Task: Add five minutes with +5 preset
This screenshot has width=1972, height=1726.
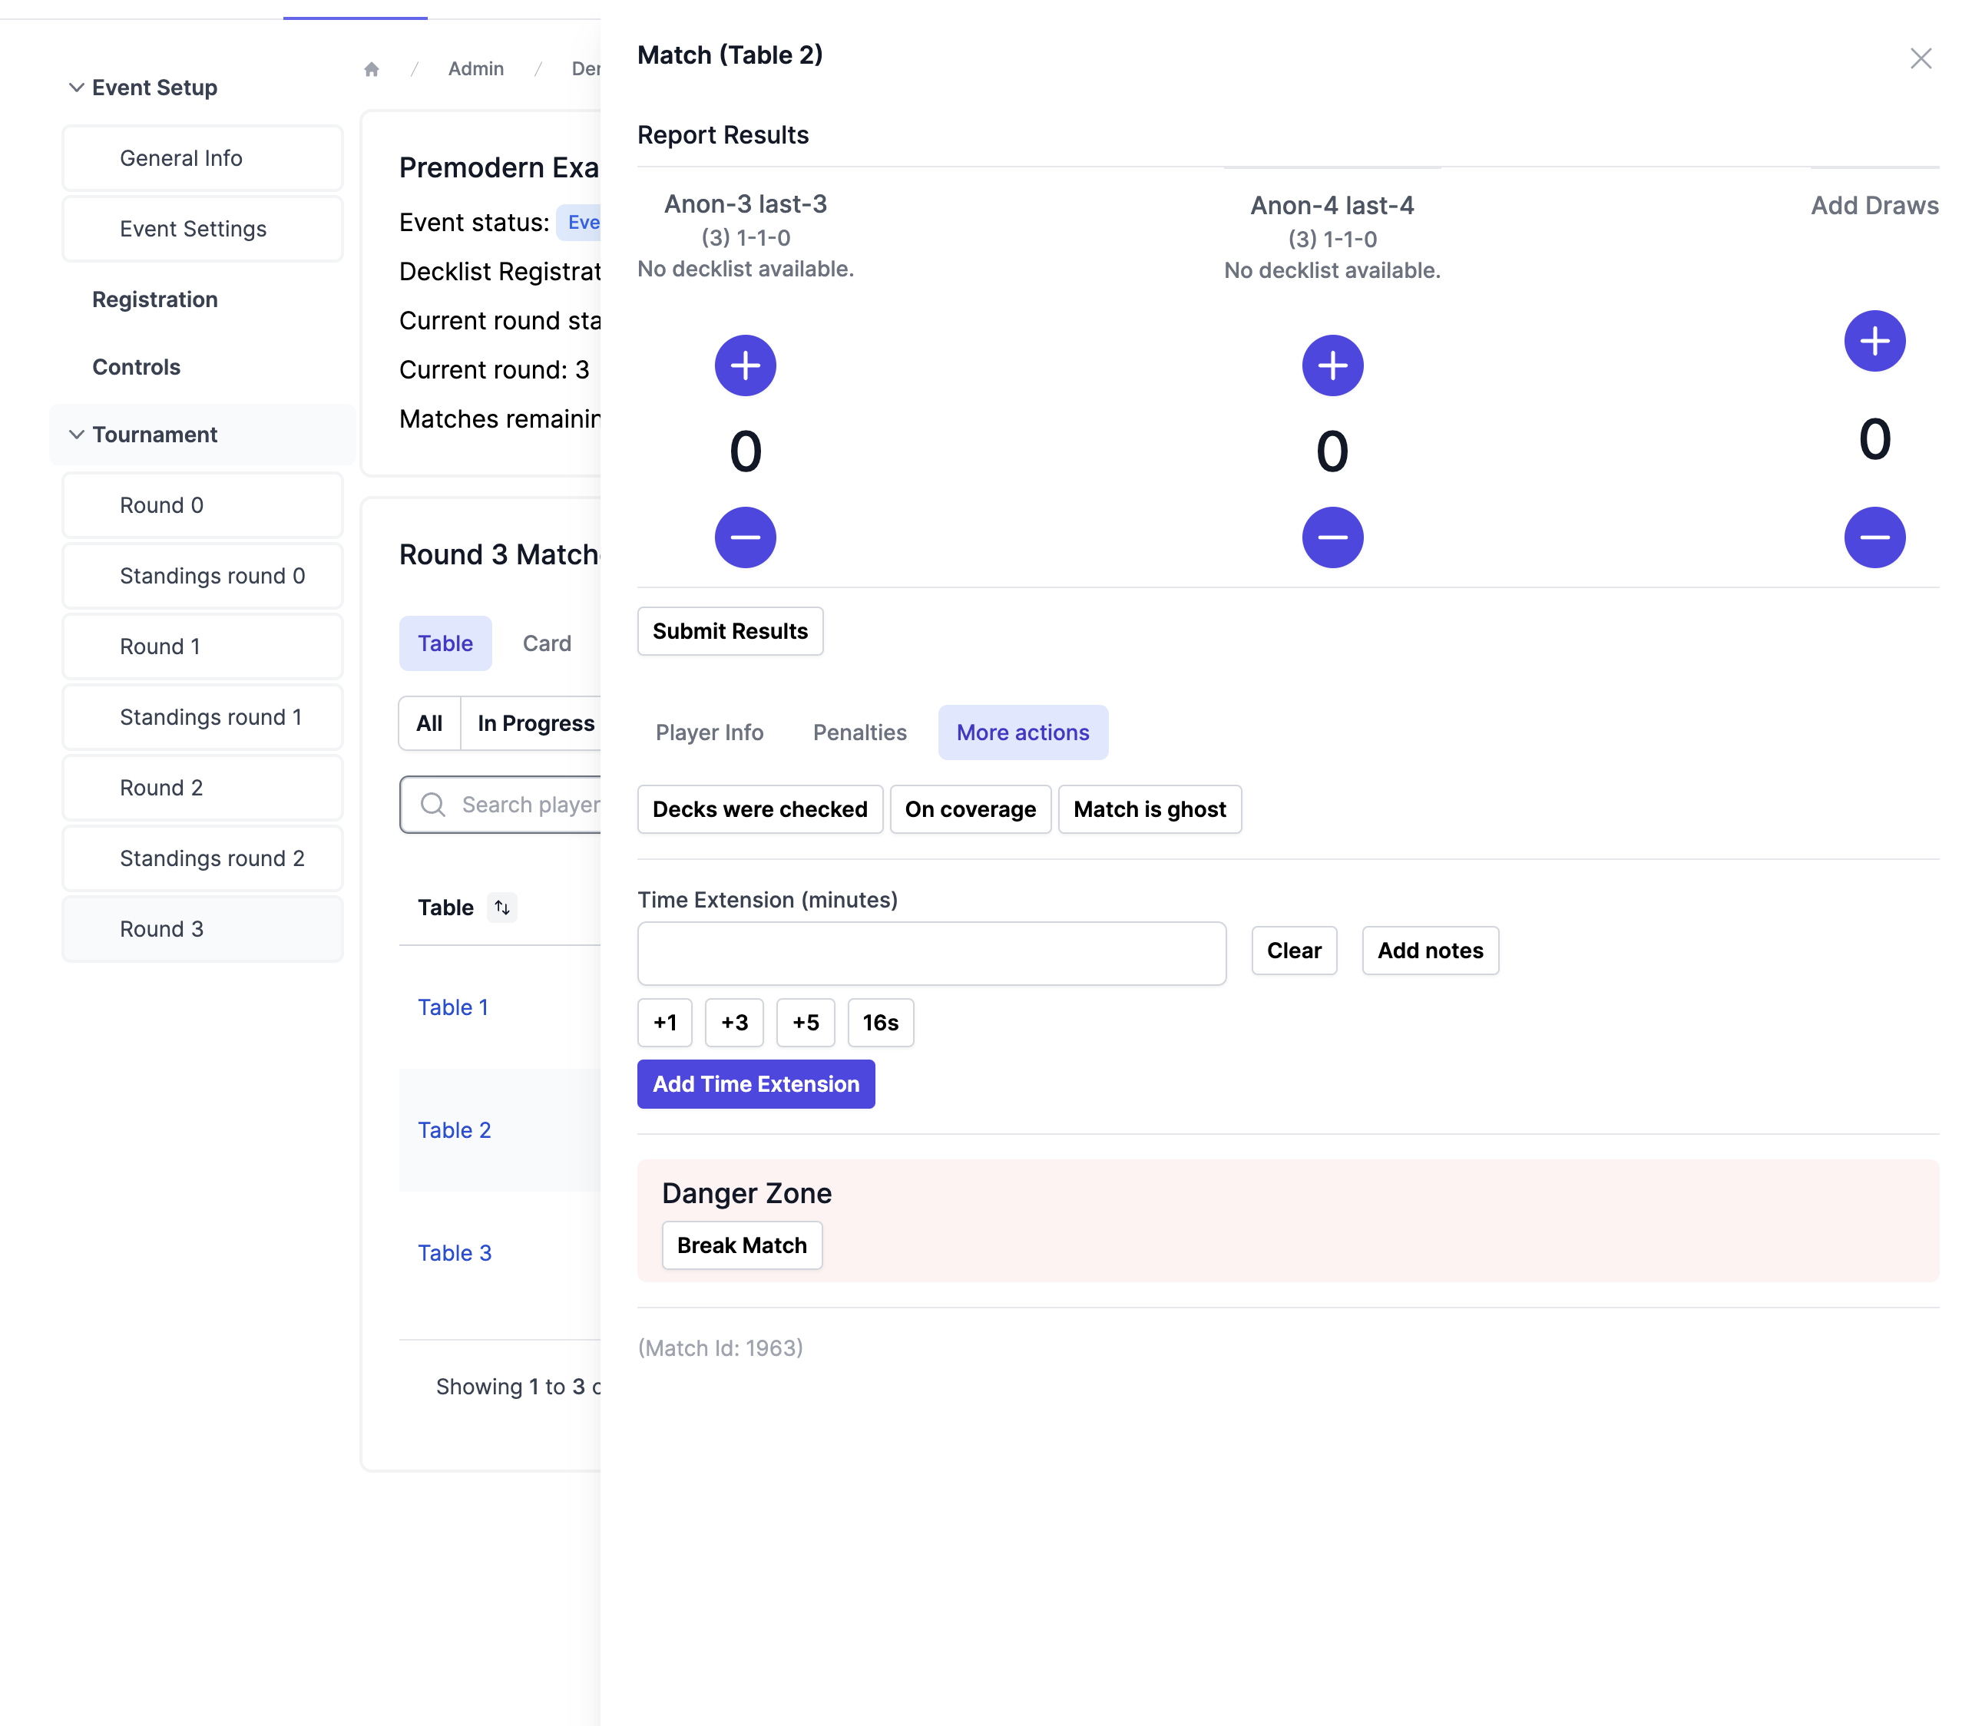Action: click(805, 1022)
